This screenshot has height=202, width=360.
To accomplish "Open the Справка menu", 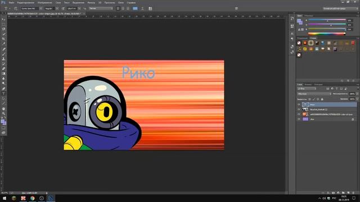I will (x=131, y=2).
